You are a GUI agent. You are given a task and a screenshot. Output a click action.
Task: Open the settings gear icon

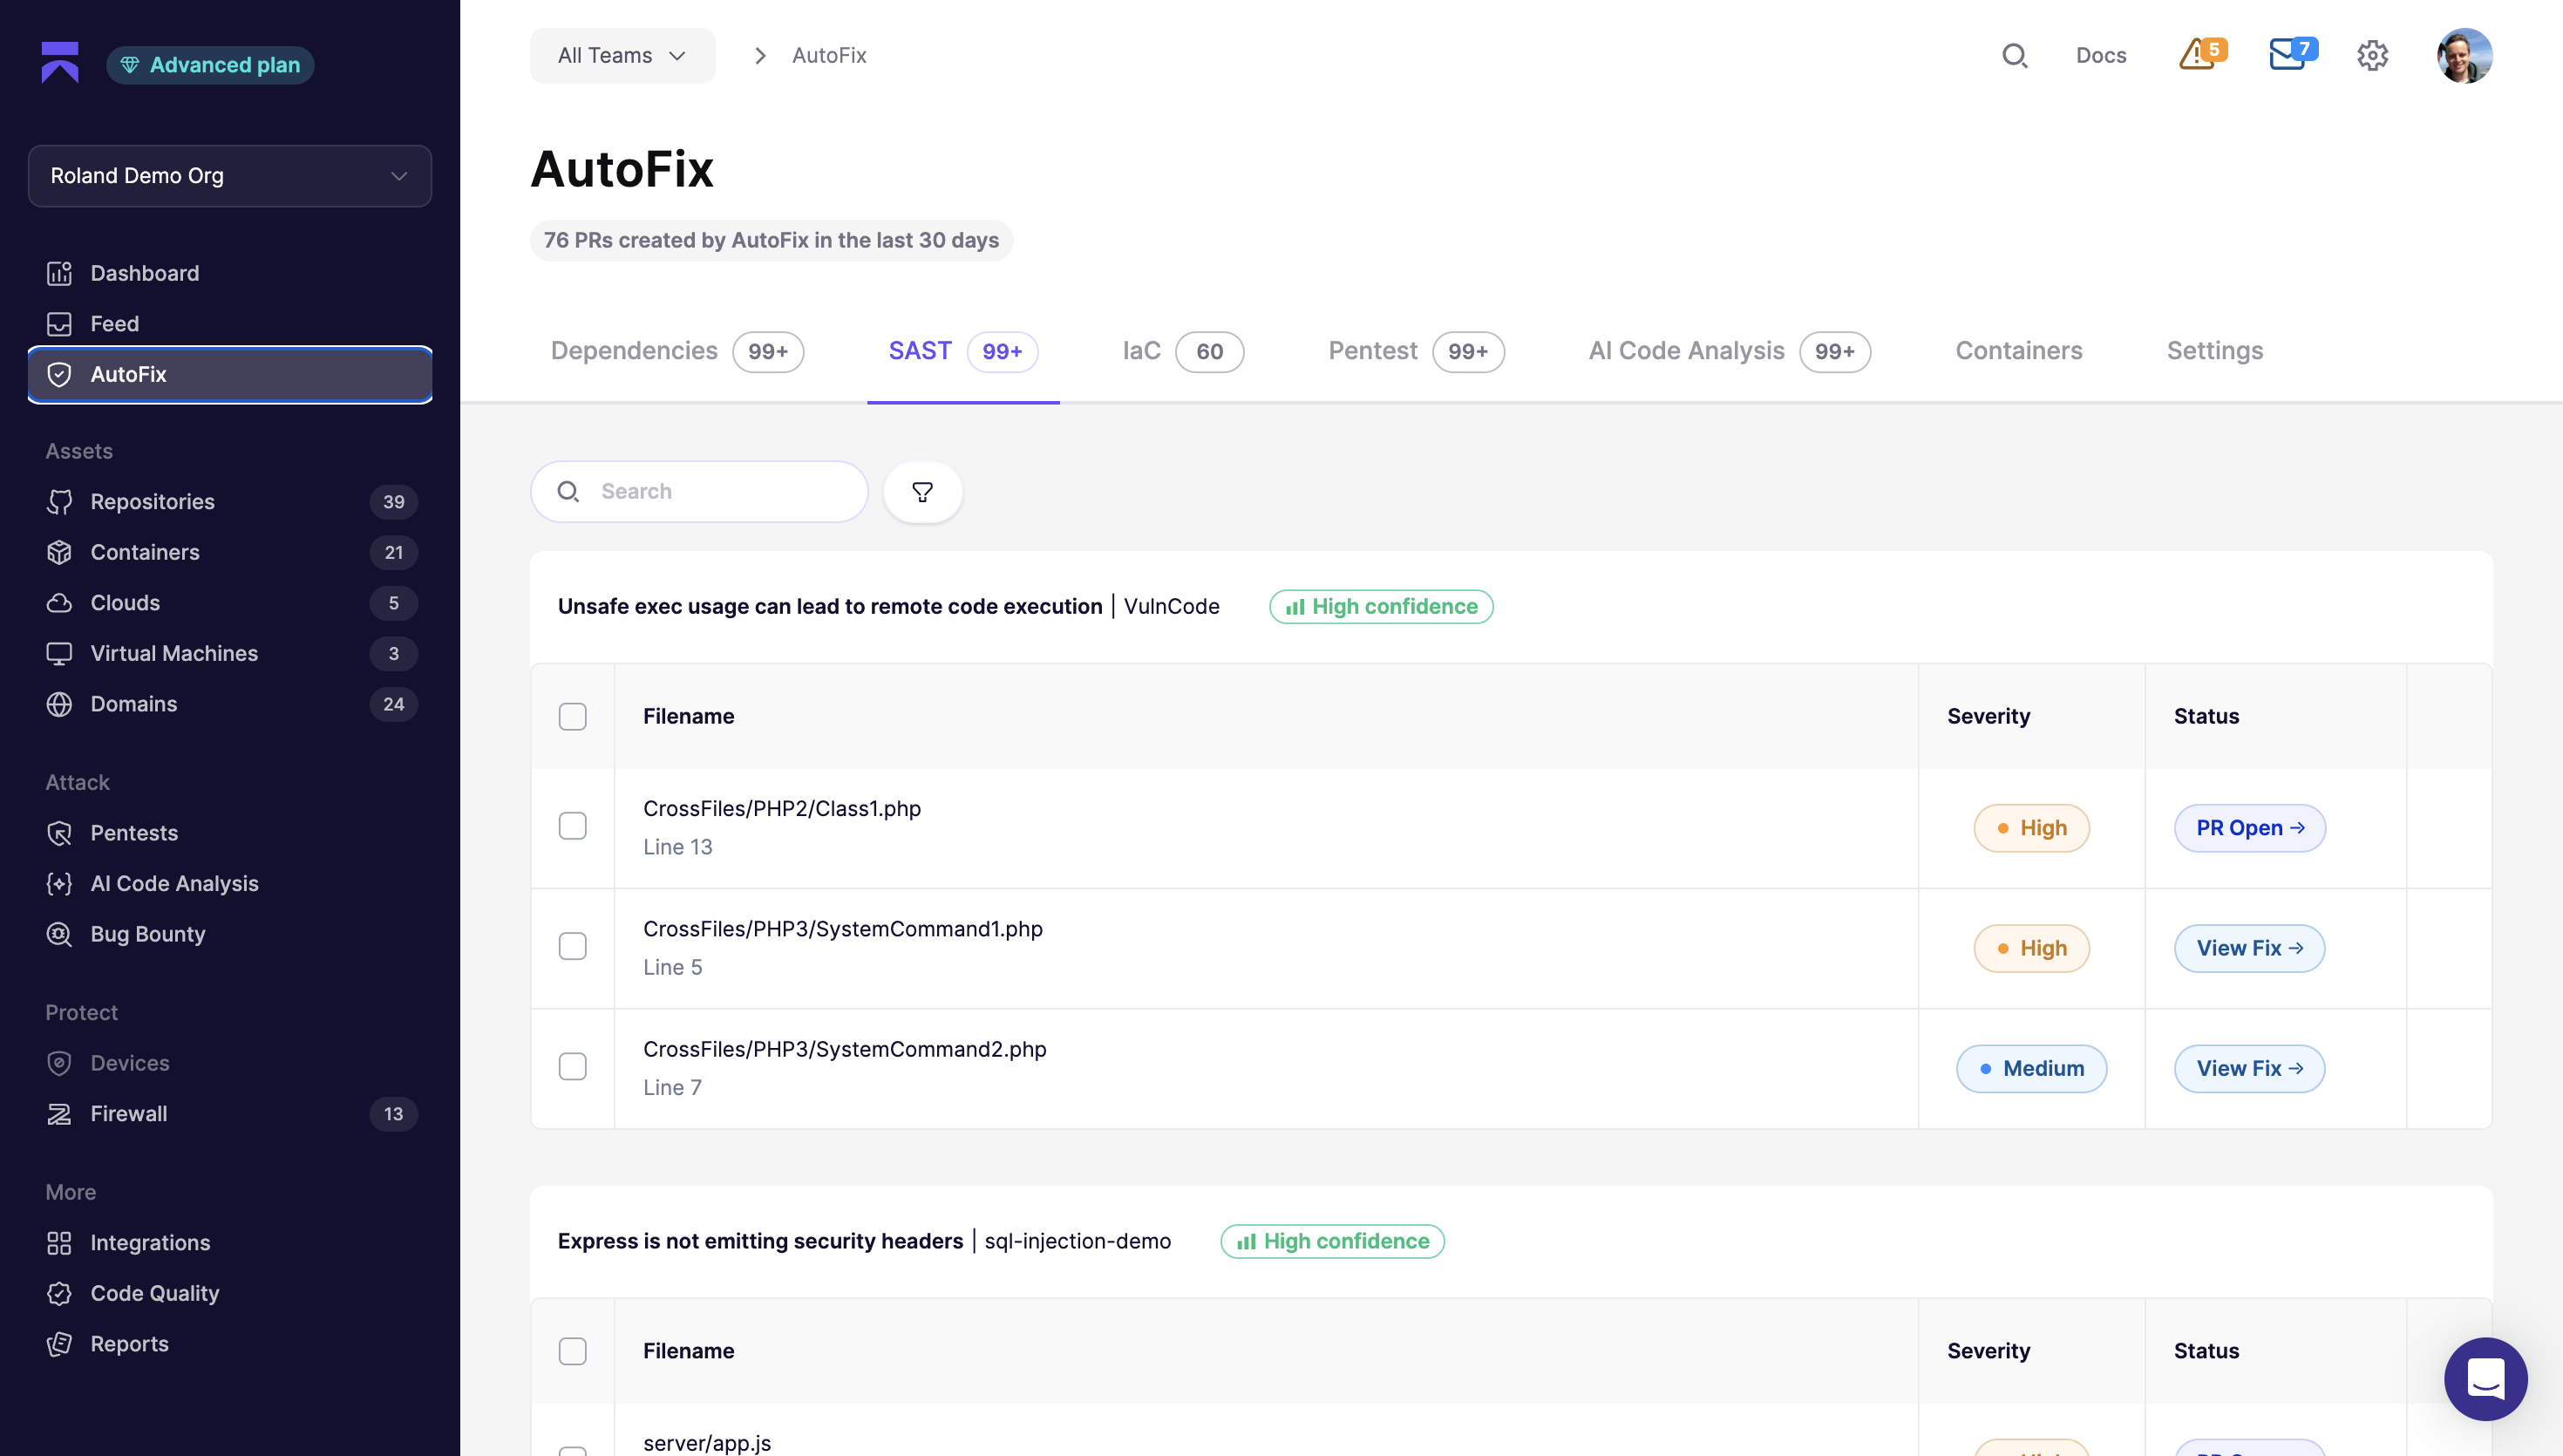(x=2372, y=56)
